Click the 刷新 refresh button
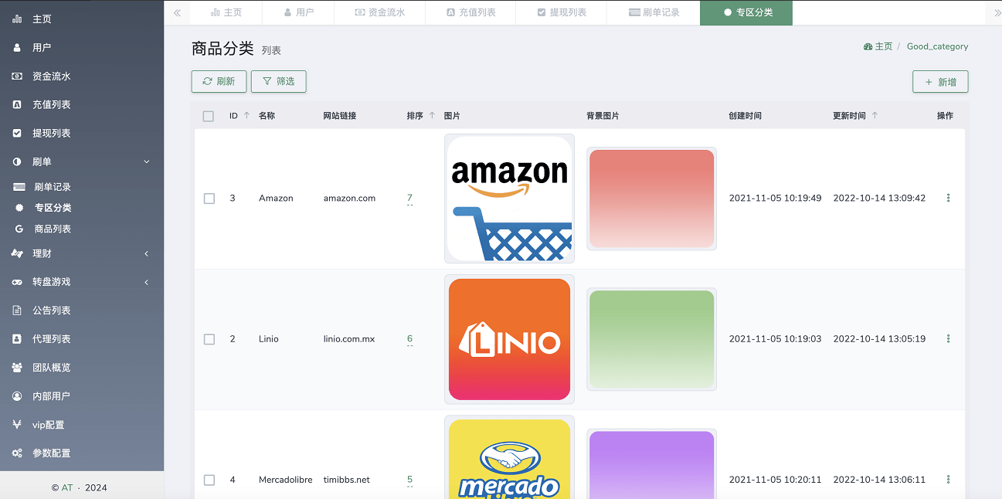Image resolution: width=1002 pixels, height=499 pixels. (x=219, y=81)
